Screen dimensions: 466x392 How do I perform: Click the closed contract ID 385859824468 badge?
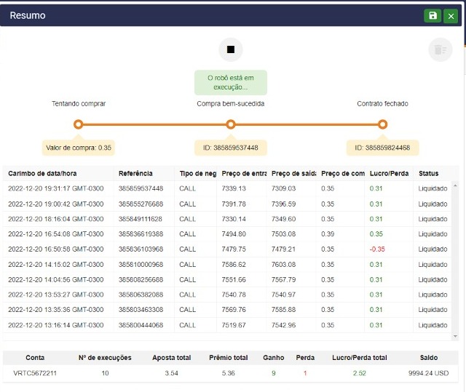pos(382,148)
